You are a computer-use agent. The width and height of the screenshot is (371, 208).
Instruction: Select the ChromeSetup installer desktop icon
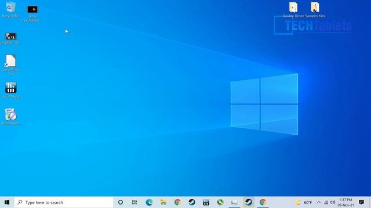pyautogui.click(x=10, y=116)
